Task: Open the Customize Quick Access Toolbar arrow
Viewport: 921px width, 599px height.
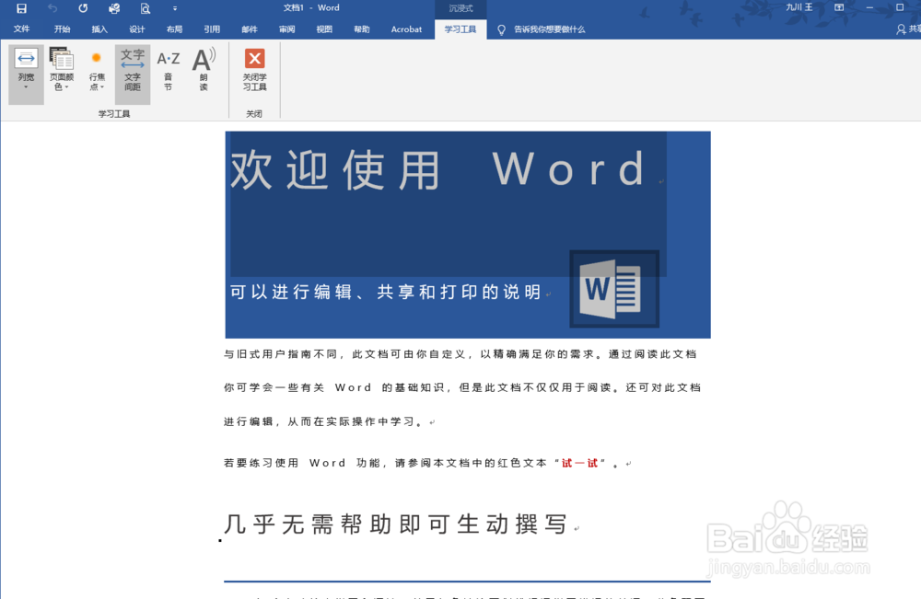Action: [174, 8]
